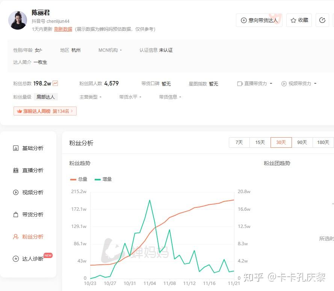Click the crown icon in ranking badge

pyautogui.click(x=20, y=111)
